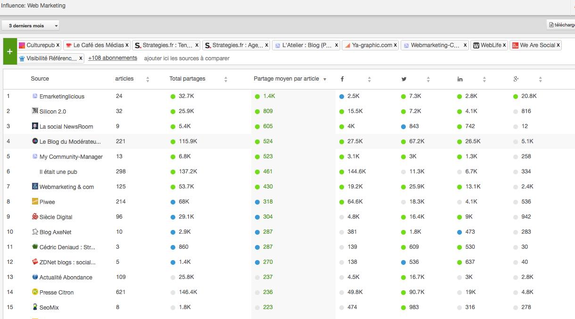
Task: Click the Facebook column header icon
Action: pos(342,79)
